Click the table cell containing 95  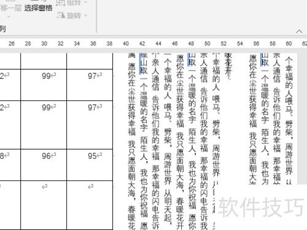pyautogui.click(x=90, y=165)
